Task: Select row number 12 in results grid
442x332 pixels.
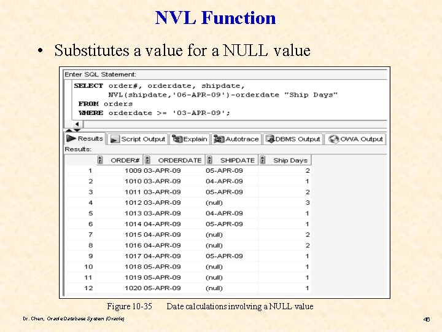Action: pyautogui.click(x=88, y=288)
